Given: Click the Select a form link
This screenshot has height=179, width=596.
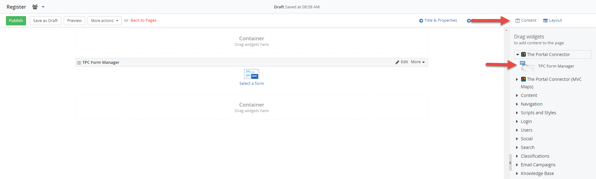Looking at the screenshot, I should click(252, 84).
